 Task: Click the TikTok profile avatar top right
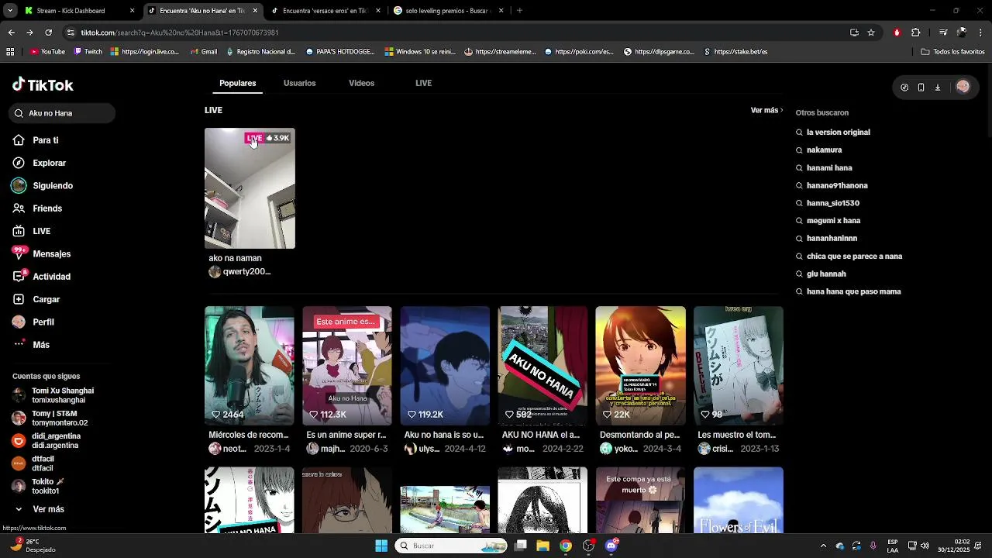(963, 87)
